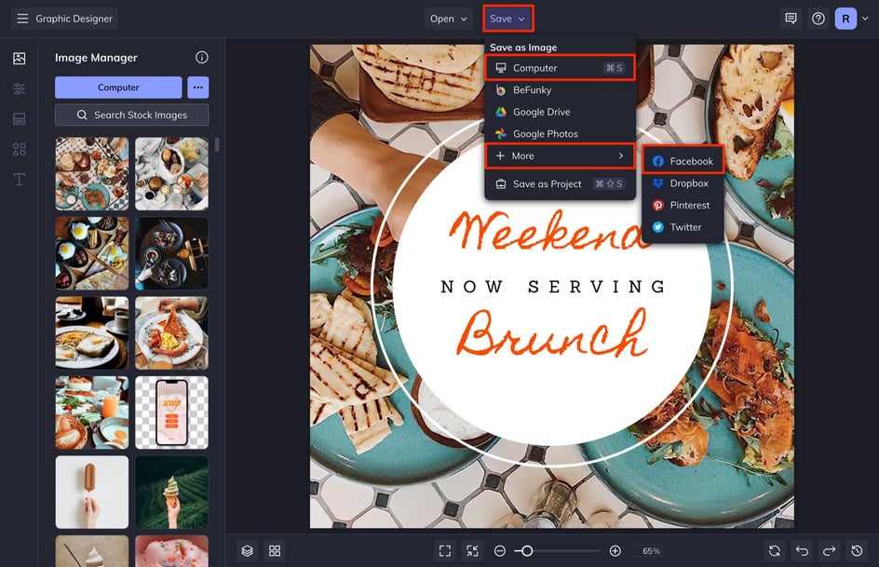
Task: Open the Image Manager sidebar tab
Action: [19, 59]
